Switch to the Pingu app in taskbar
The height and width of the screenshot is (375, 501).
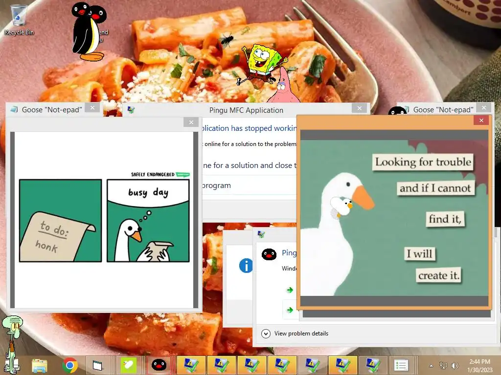click(x=159, y=365)
